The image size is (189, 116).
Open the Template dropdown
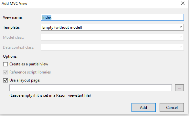click(x=112, y=27)
